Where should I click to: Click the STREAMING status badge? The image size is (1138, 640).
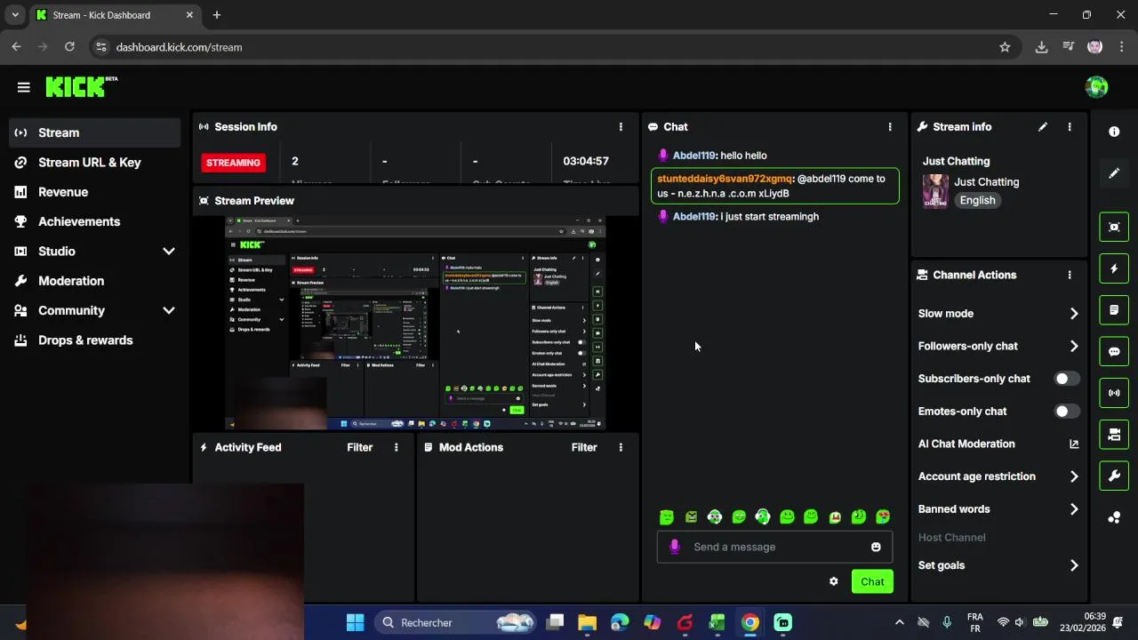[233, 163]
